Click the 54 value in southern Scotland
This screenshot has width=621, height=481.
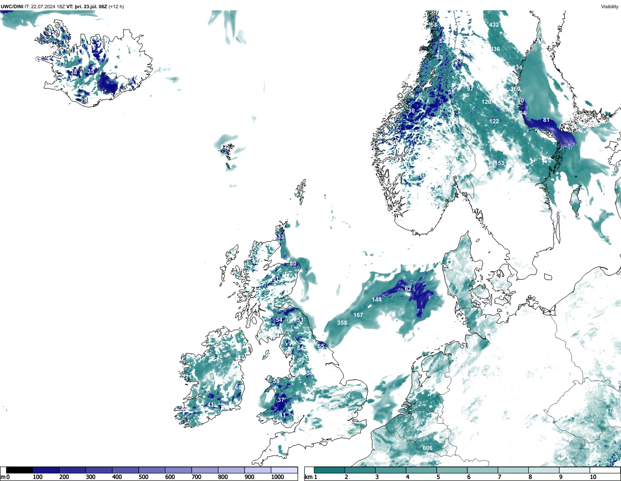(x=279, y=320)
